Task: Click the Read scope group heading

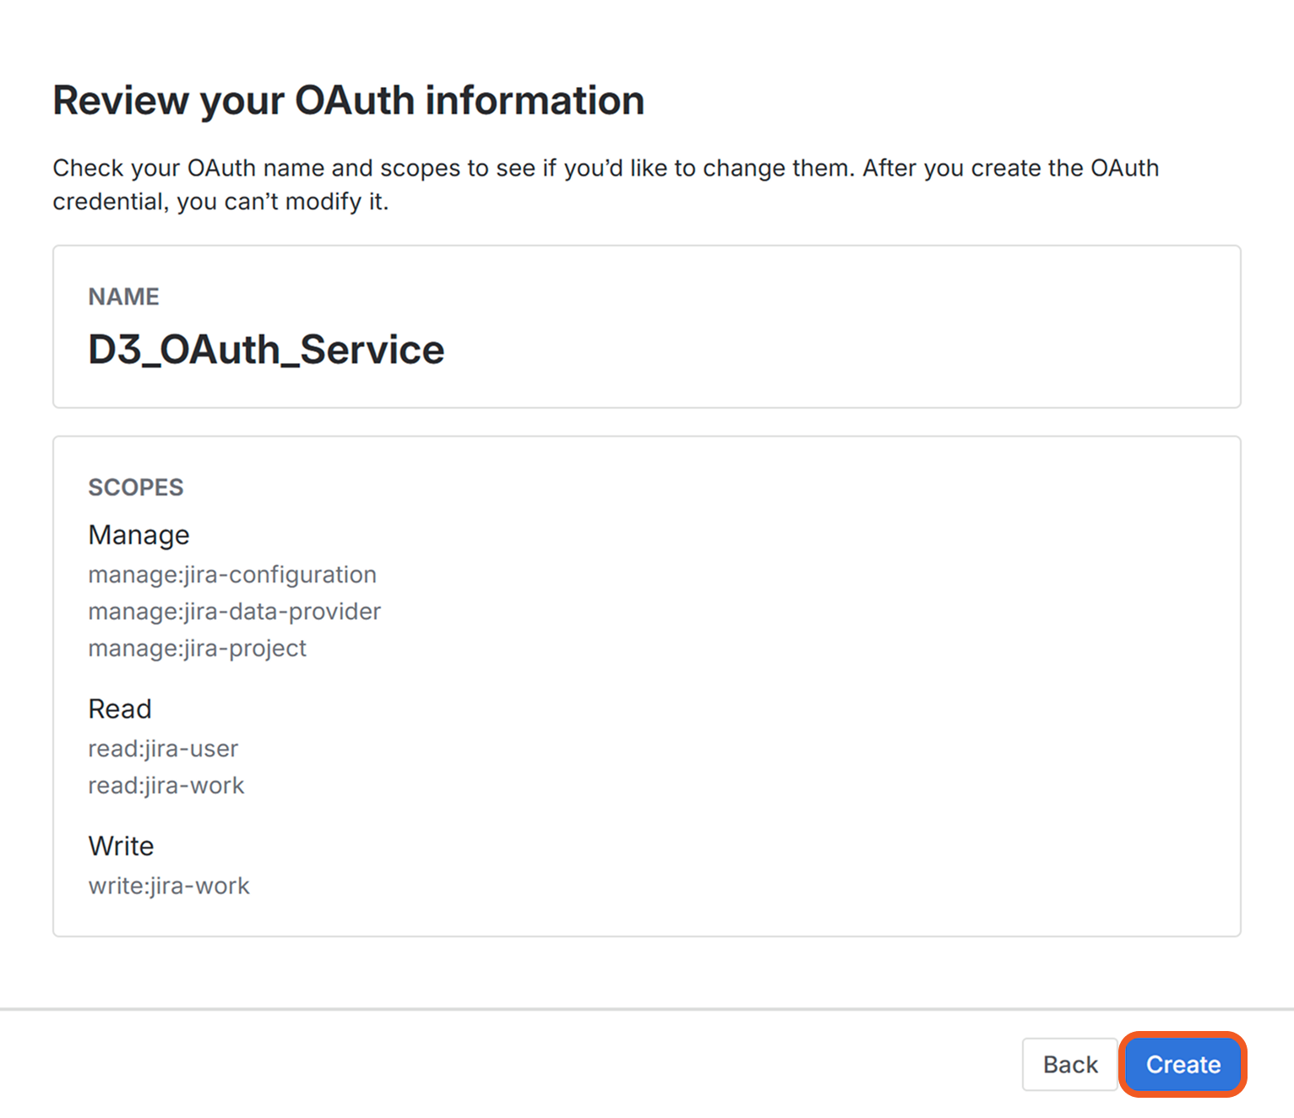Action: [x=120, y=708]
